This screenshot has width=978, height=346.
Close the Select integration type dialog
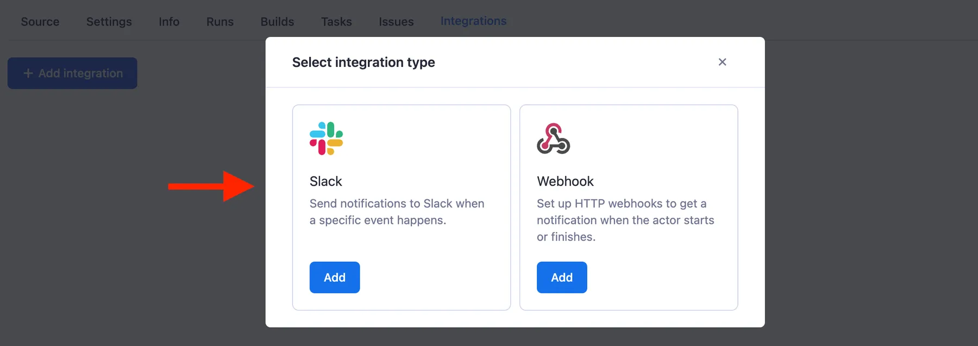pyautogui.click(x=722, y=62)
